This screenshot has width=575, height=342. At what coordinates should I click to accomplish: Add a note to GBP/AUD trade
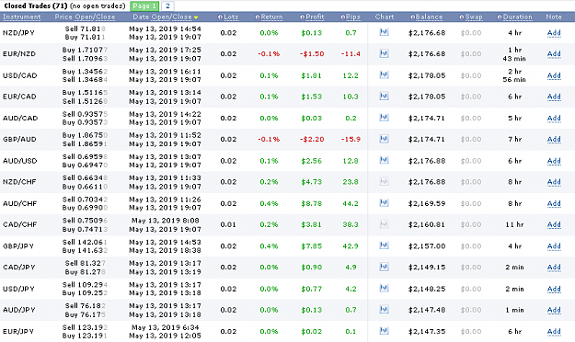point(554,140)
